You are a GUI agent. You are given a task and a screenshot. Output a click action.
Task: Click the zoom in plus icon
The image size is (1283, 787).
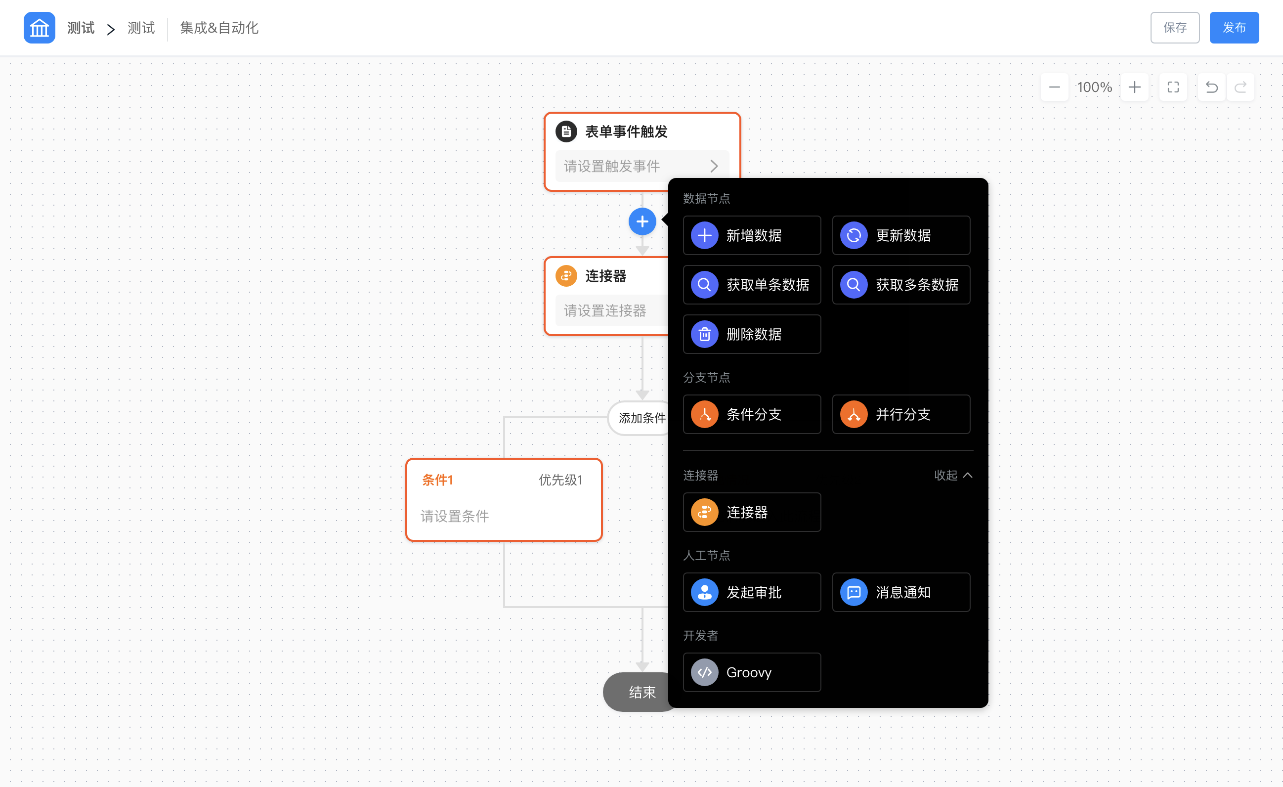[x=1134, y=87]
